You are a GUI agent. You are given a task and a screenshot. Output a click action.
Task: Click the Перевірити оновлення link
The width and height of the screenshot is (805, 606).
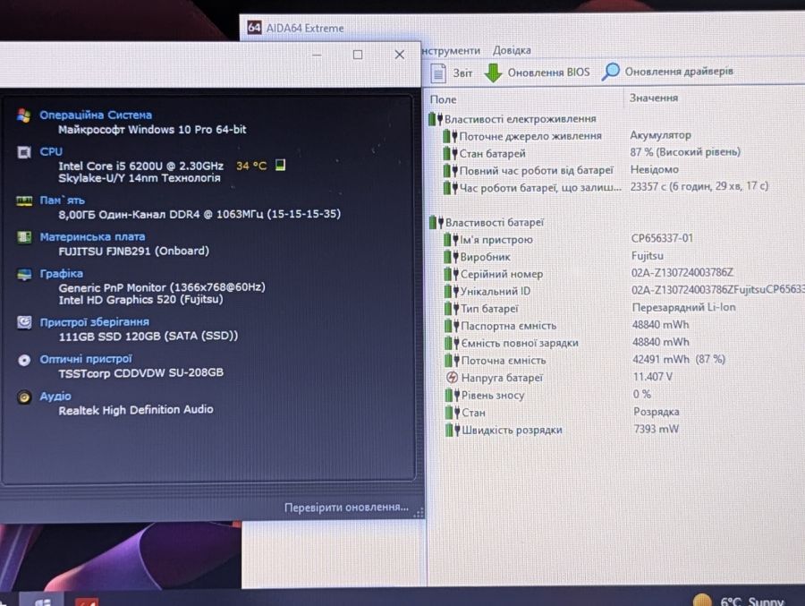pyautogui.click(x=346, y=508)
